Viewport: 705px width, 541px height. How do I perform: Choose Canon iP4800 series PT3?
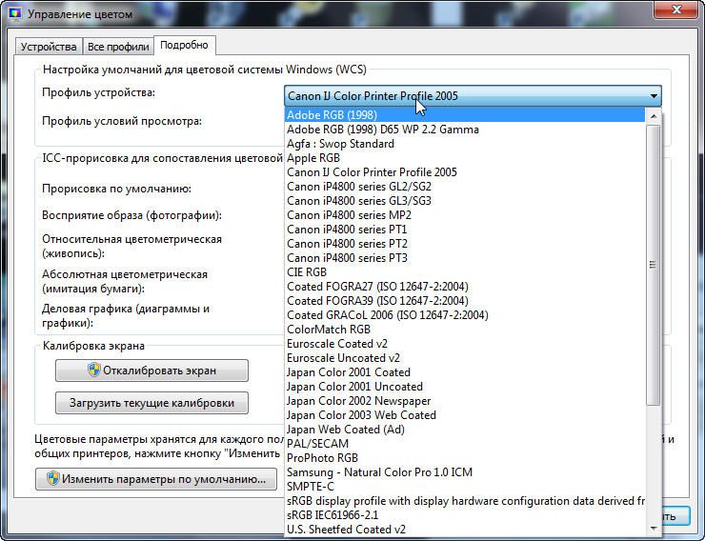tap(465, 258)
